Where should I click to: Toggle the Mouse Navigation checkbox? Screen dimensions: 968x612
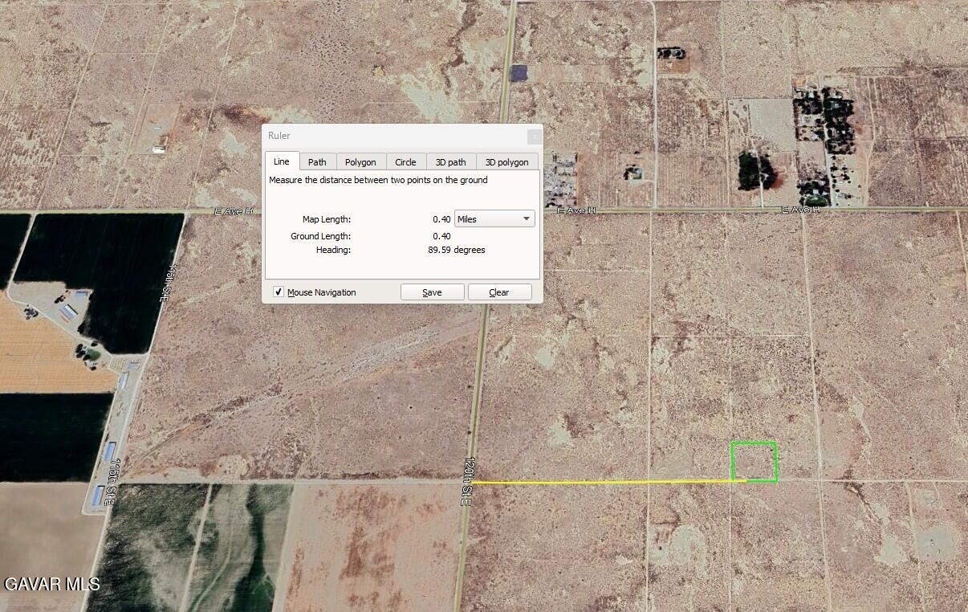(x=279, y=292)
